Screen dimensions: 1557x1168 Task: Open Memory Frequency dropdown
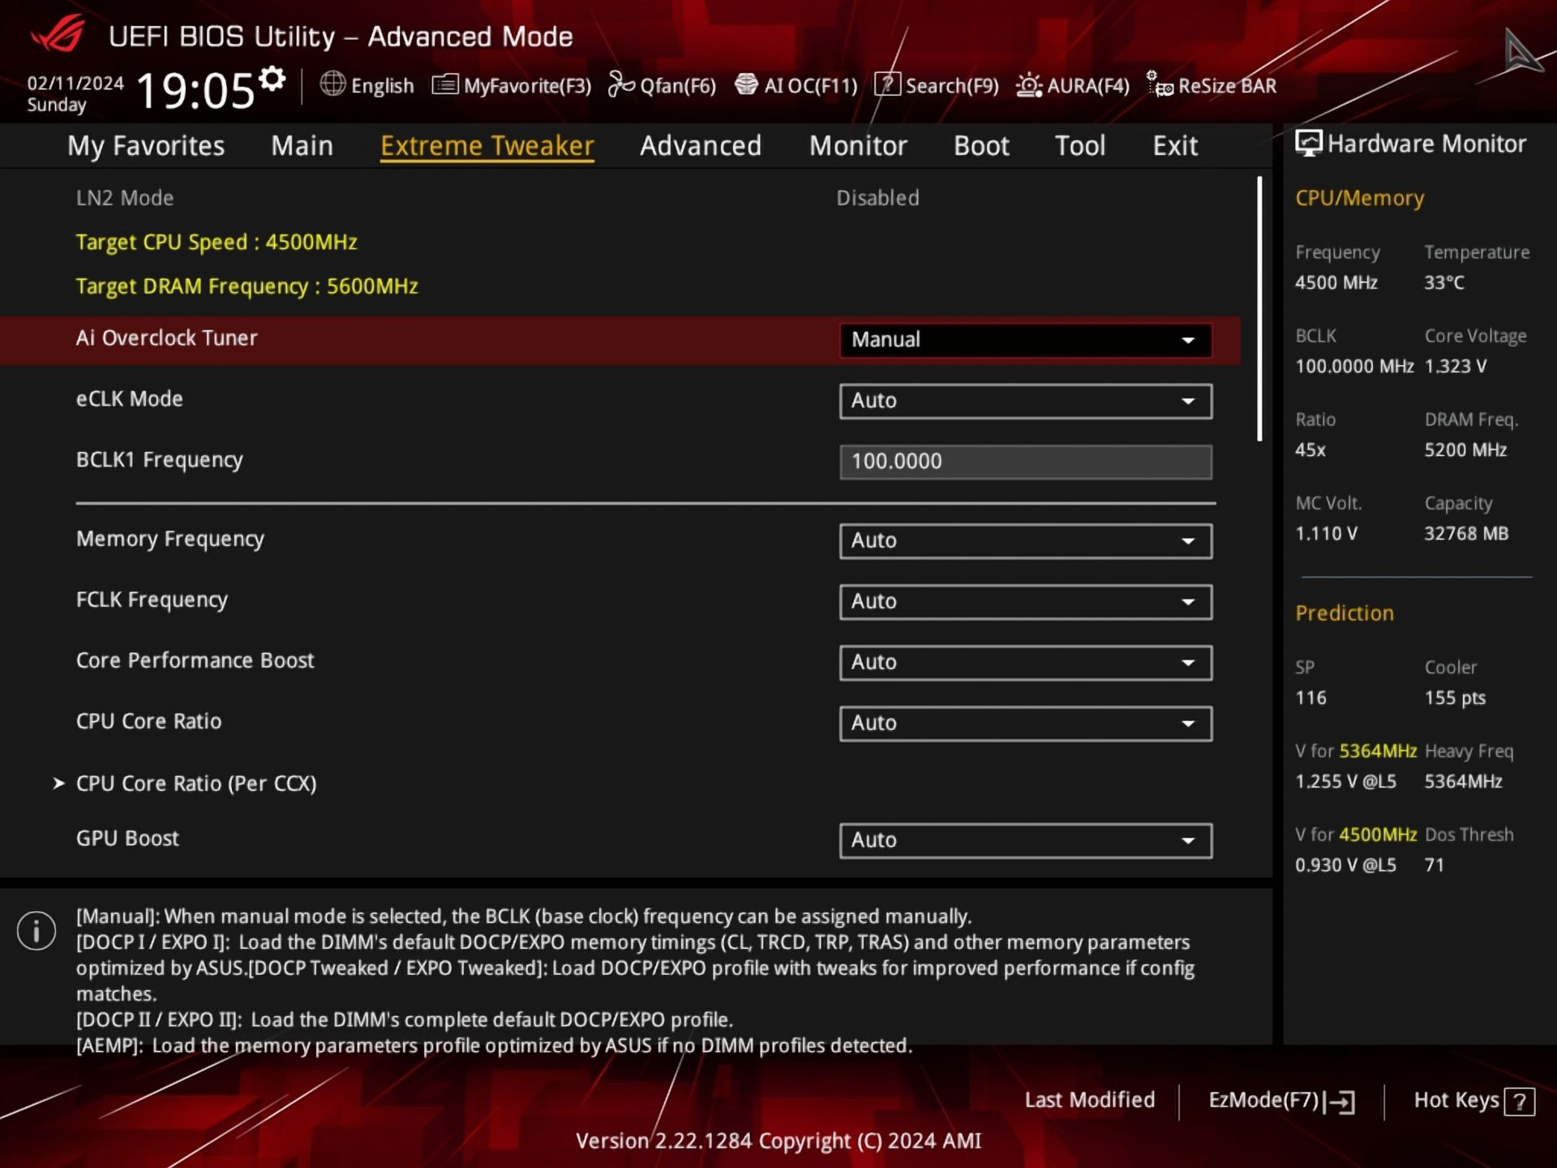[1025, 541]
